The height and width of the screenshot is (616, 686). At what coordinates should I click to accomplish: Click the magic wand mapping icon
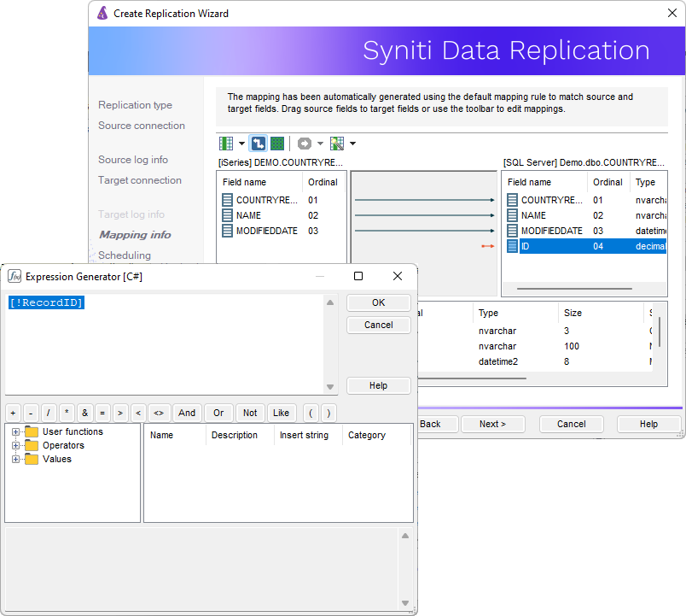tap(337, 144)
